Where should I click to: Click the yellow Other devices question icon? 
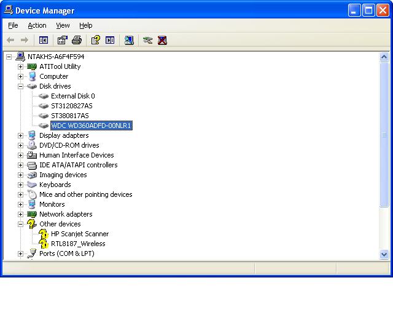(x=32, y=224)
